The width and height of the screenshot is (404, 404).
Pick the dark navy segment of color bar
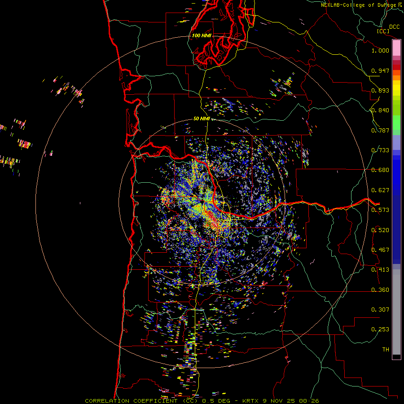(x=396, y=229)
